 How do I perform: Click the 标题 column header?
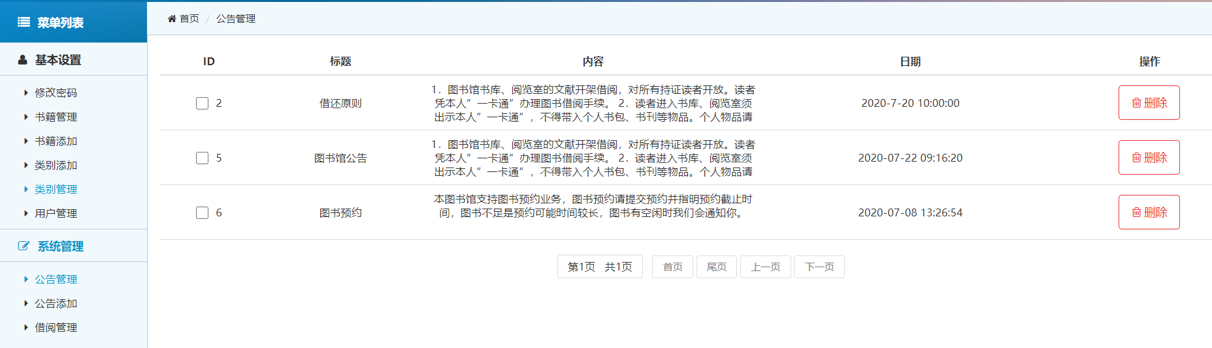340,61
